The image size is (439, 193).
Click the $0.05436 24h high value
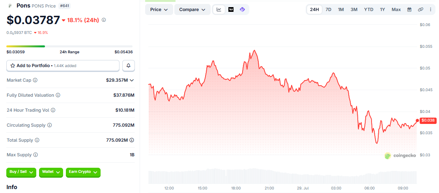(x=123, y=52)
